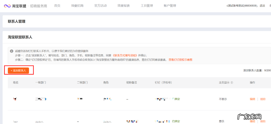Viewport: 271px width, 124px height.
Task: Click the info icon in the notice box
Action: click(x=12, y=51)
